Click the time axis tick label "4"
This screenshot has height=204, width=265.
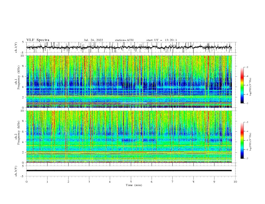[110, 182]
